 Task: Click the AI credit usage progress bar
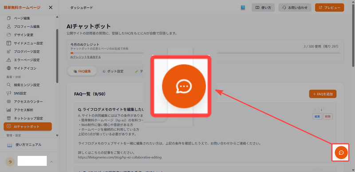[x=205, y=53]
